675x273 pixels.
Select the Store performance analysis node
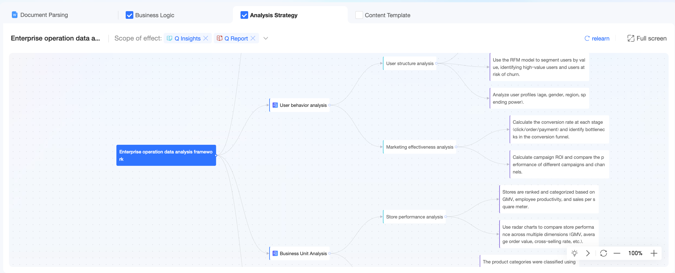tap(414, 217)
